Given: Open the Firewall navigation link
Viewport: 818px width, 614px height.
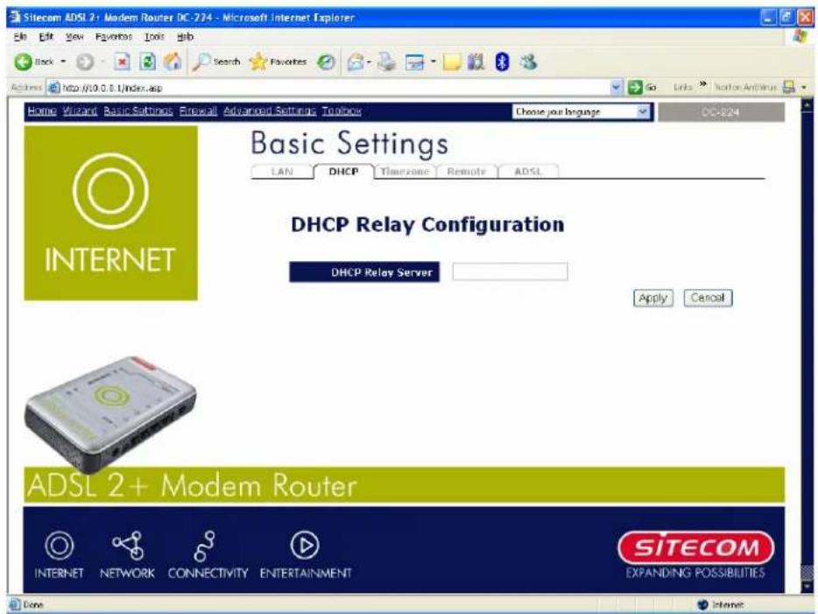Looking at the screenshot, I should [198, 110].
